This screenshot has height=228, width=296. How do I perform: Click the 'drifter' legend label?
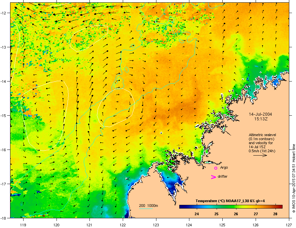click(x=223, y=176)
